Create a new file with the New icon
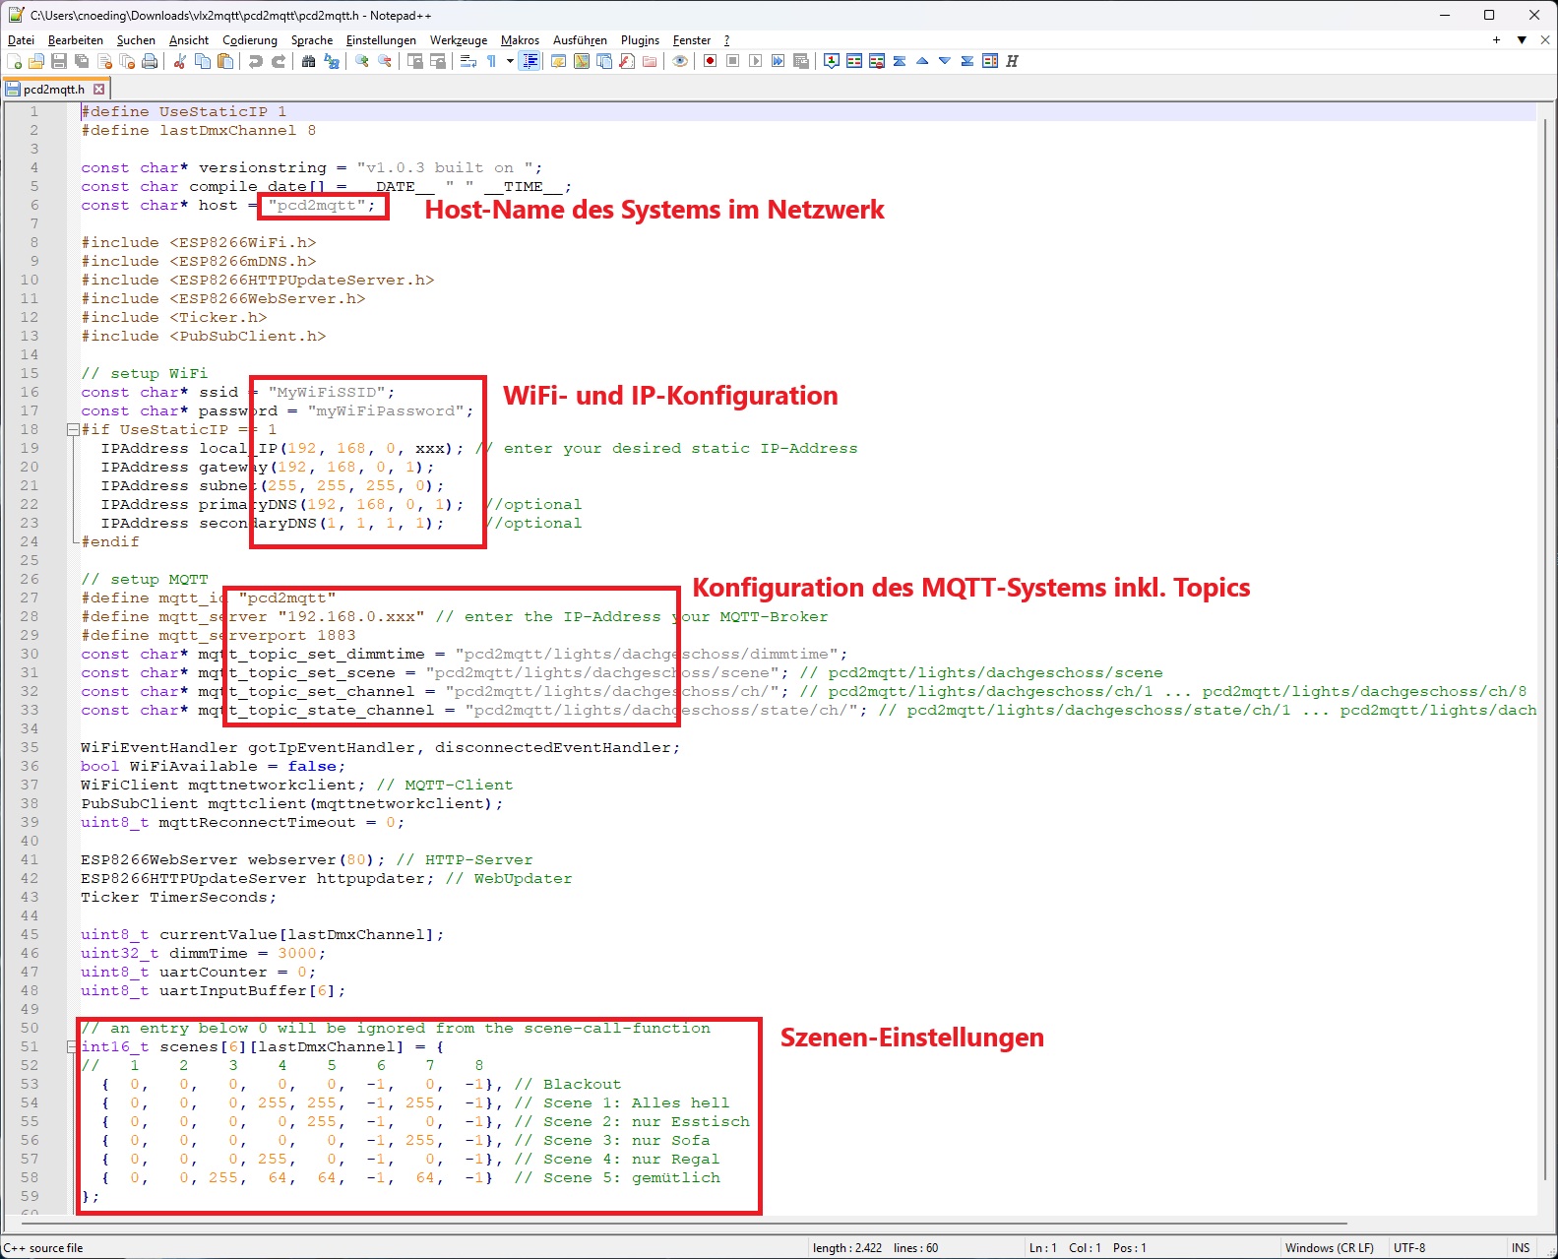Image resolution: width=1558 pixels, height=1259 pixels. click(14, 61)
